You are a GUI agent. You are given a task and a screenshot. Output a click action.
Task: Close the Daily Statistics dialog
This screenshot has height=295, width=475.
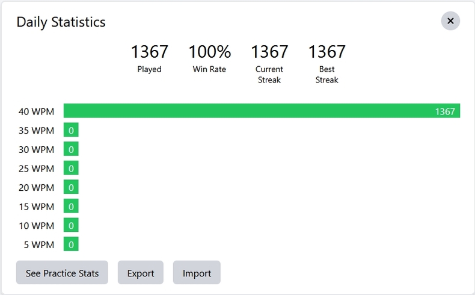[450, 21]
